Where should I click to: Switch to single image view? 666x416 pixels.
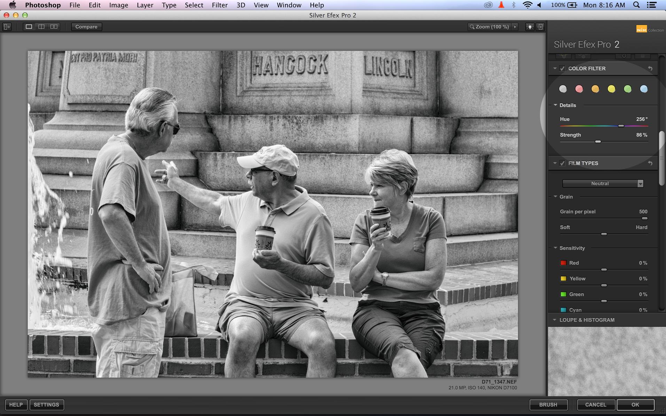pos(29,27)
